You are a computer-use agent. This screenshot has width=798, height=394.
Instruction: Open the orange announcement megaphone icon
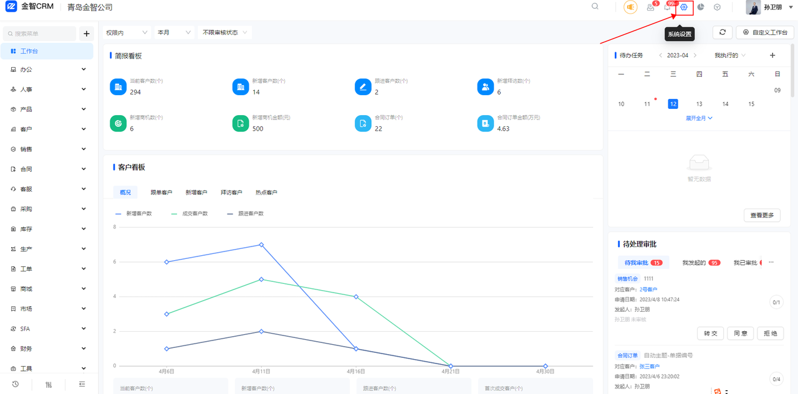pyautogui.click(x=630, y=7)
